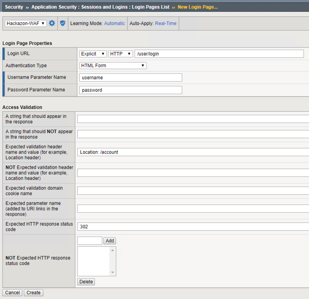The image size is (309, 299).
Task: Click the Access Validation heading
Action: [x=22, y=107]
